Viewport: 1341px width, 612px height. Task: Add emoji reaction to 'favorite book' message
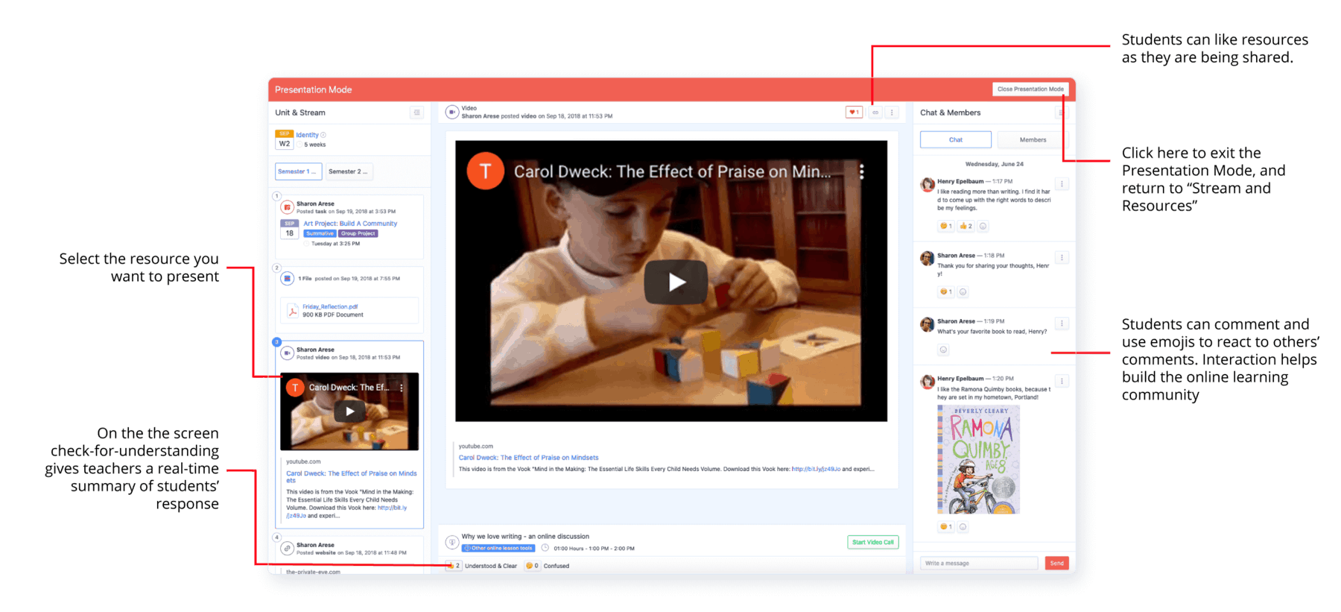pyautogui.click(x=943, y=350)
